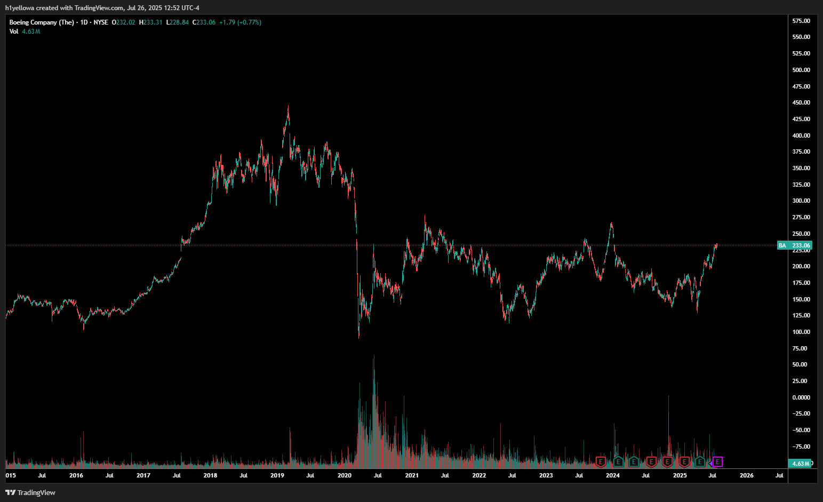Click the 400.00 price axis label
Viewport: 823px width, 502px height.
[801, 136]
